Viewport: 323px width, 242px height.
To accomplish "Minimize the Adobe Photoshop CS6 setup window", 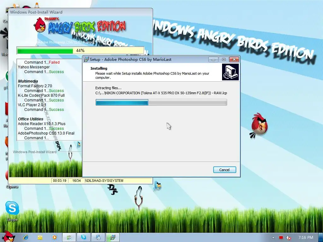I will pos(214,60).
